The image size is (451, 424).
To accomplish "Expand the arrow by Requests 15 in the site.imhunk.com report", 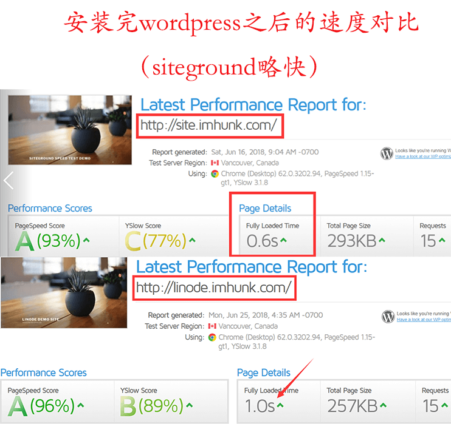I will (x=442, y=240).
